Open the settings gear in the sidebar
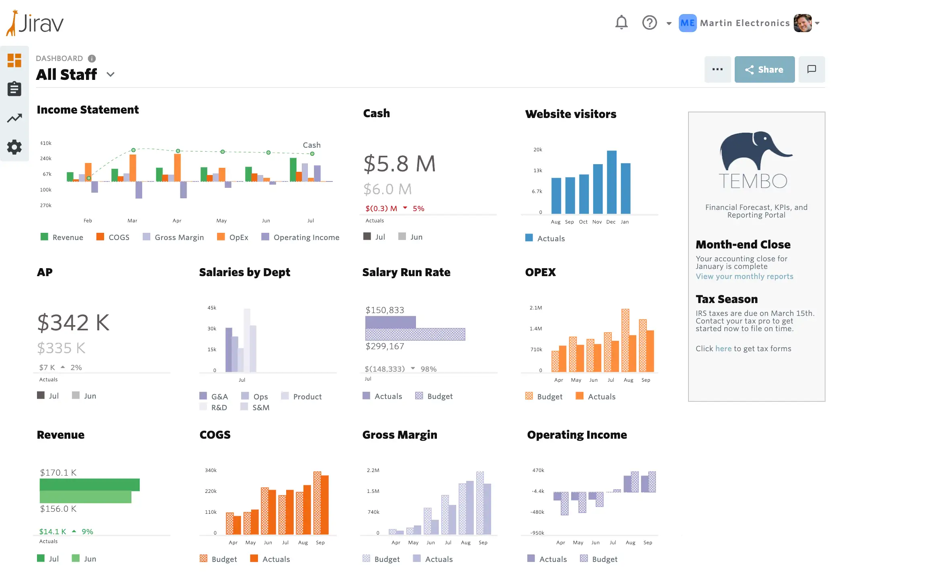 (14, 147)
